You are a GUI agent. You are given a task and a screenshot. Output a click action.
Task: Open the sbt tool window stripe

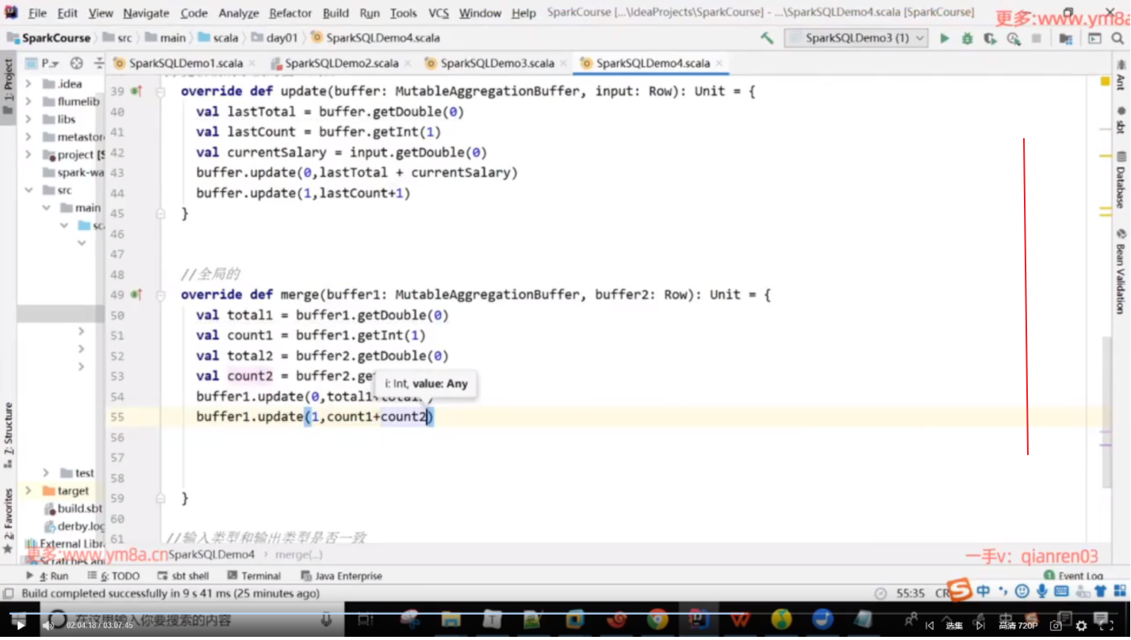(x=1121, y=120)
